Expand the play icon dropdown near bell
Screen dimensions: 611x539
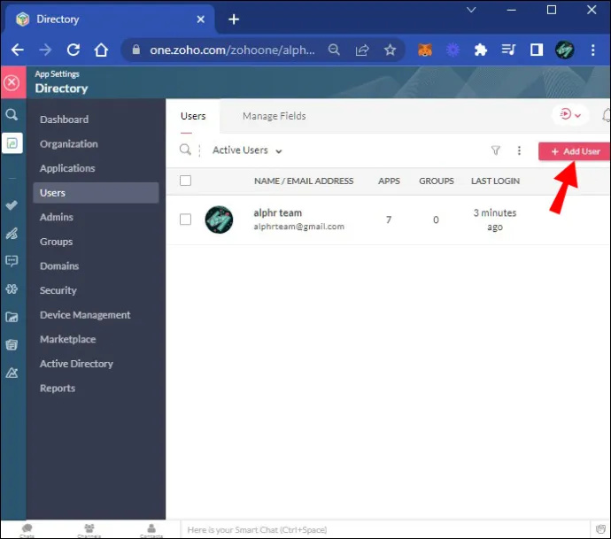click(570, 115)
